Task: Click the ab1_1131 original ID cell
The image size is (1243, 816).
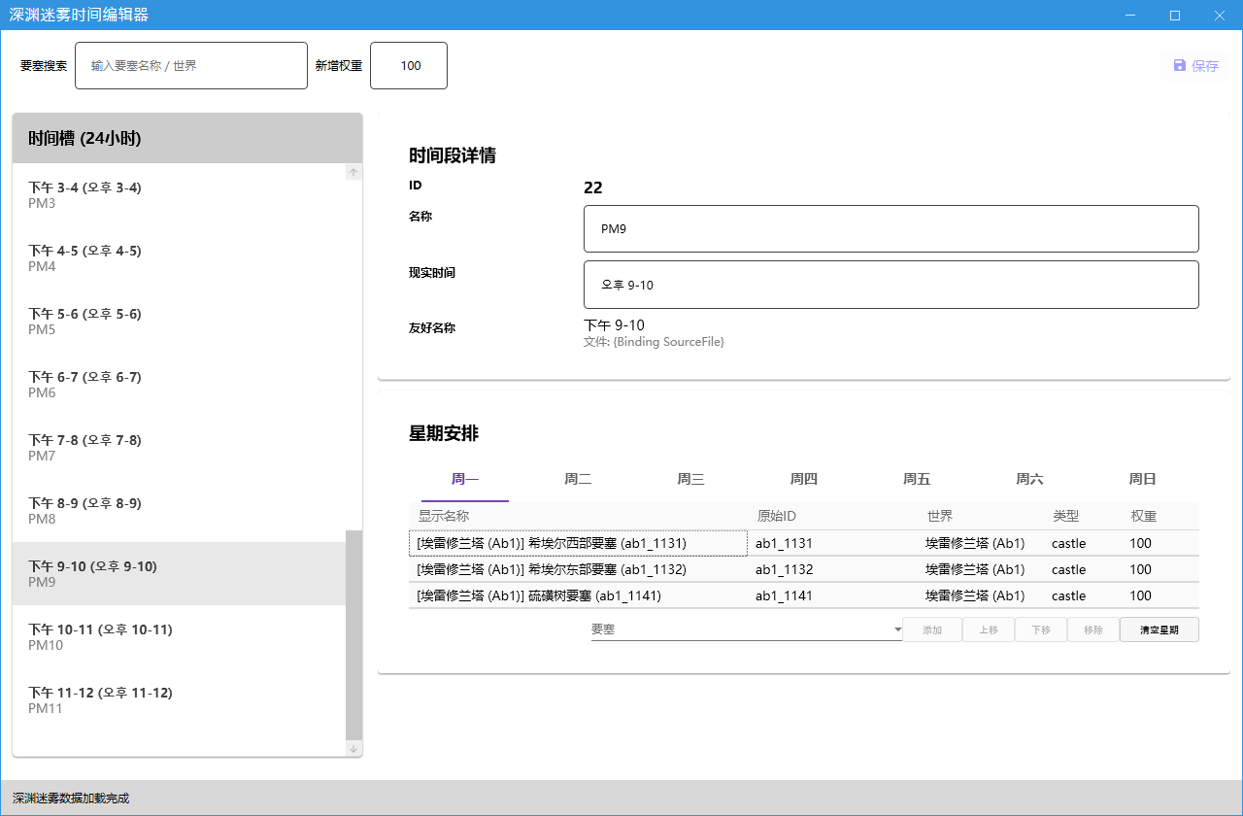Action: click(832, 543)
